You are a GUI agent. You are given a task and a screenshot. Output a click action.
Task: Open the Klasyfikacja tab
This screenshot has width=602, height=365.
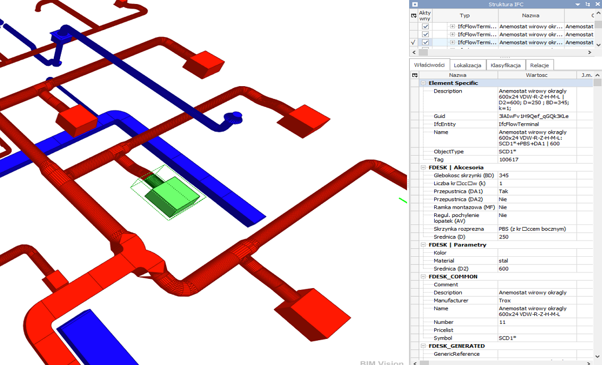pyautogui.click(x=505, y=65)
